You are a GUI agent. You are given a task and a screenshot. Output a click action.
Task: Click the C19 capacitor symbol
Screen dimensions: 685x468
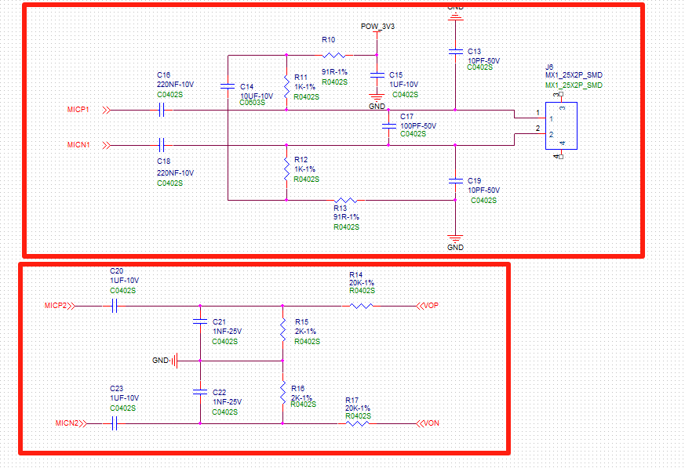(455, 181)
